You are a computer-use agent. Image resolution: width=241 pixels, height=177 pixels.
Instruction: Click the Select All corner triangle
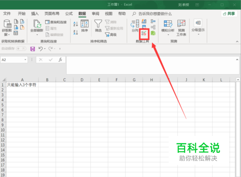tap(3, 80)
